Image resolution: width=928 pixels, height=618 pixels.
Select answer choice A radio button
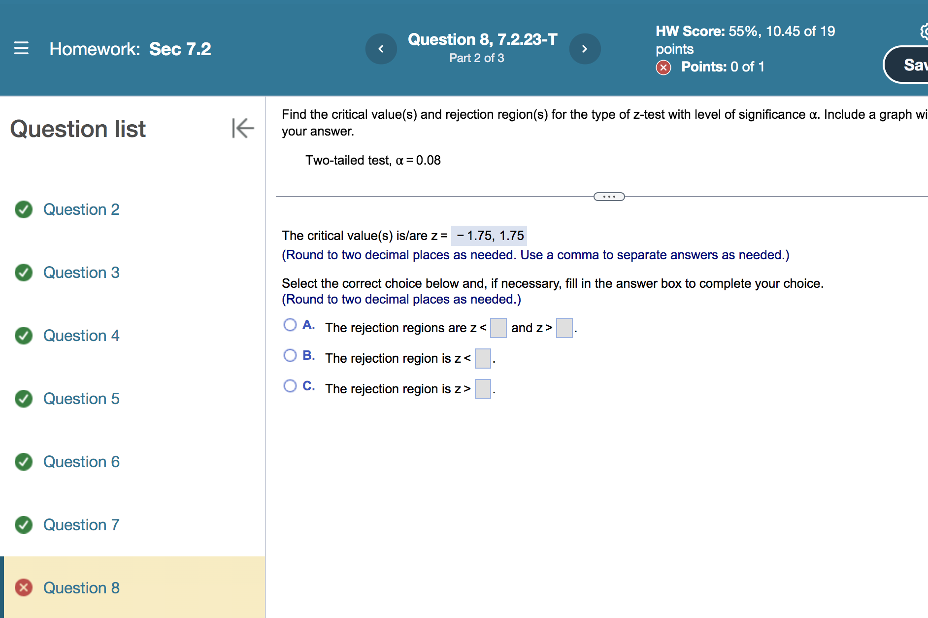(x=290, y=325)
